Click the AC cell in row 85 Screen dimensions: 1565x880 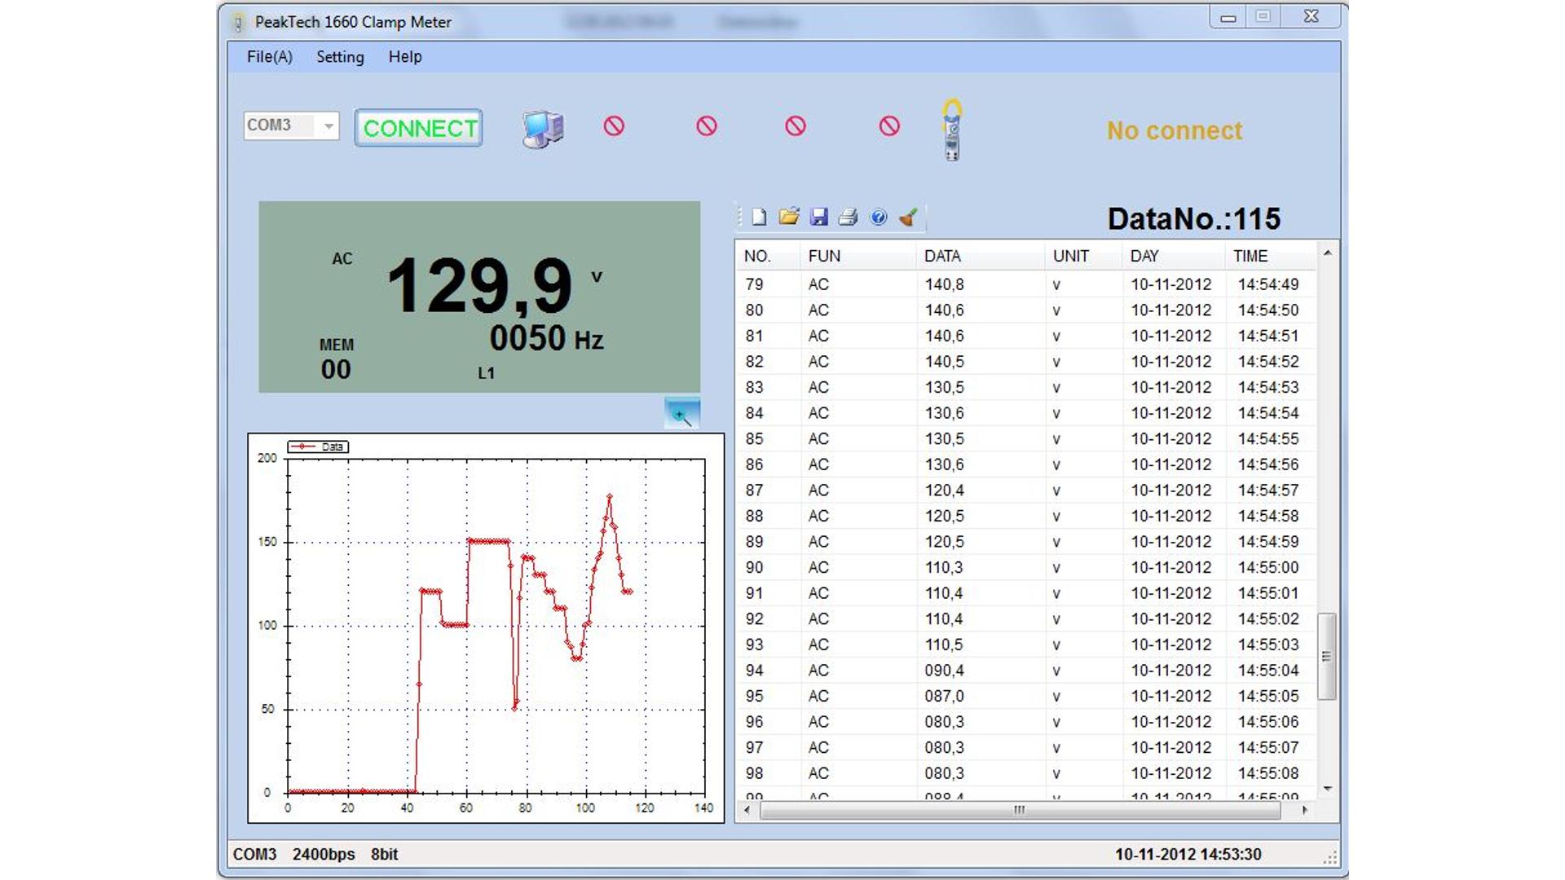tap(818, 439)
